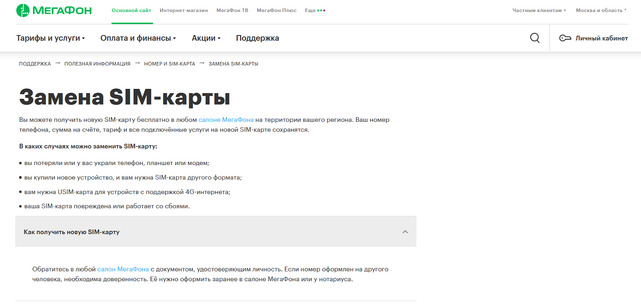This screenshot has height=306, width=641.
Task: Change region Москва и область
Action: click(601, 10)
